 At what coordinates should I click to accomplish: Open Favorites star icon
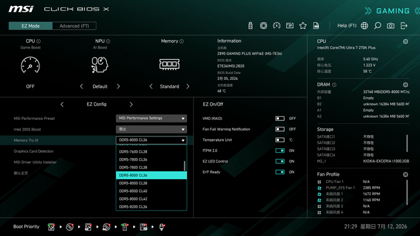303,26
